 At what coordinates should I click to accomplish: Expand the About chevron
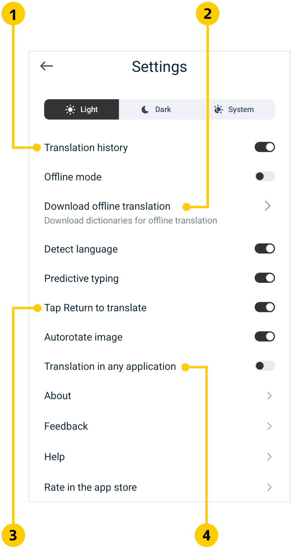click(x=269, y=396)
